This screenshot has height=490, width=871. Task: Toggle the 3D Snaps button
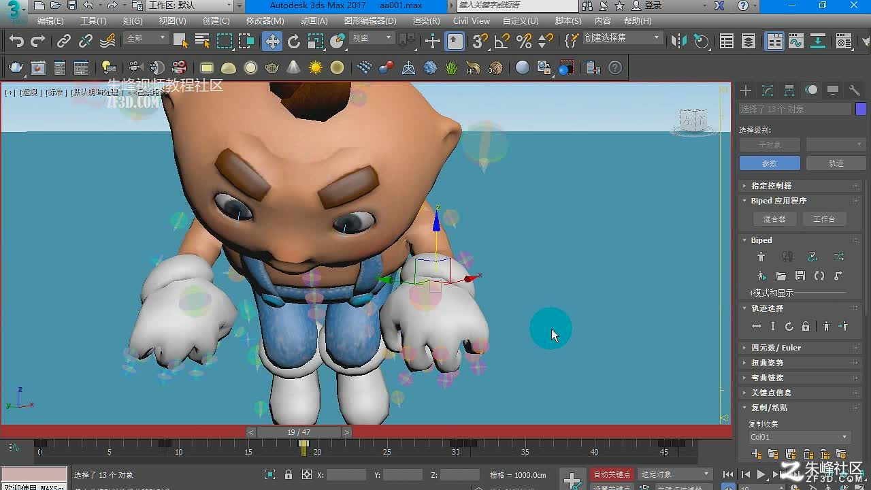tap(480, 42)
